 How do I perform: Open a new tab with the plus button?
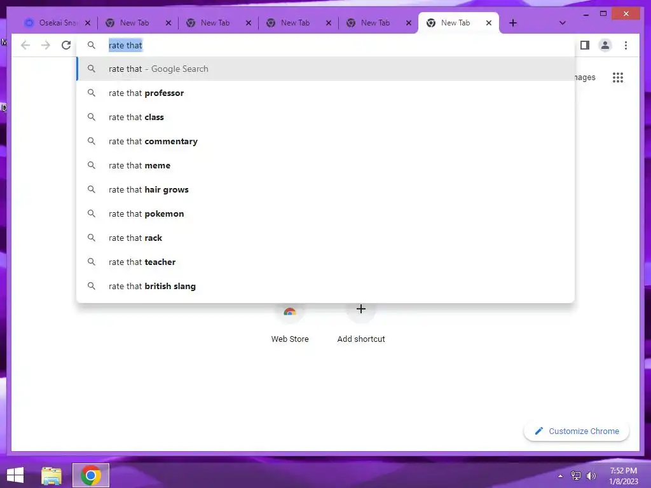click(x=513, y=23)
